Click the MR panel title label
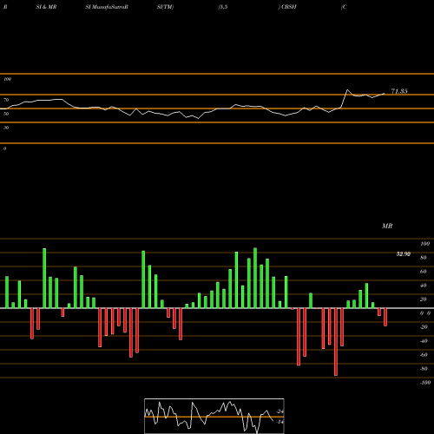The image size is (434, 434). click(387, 226)
